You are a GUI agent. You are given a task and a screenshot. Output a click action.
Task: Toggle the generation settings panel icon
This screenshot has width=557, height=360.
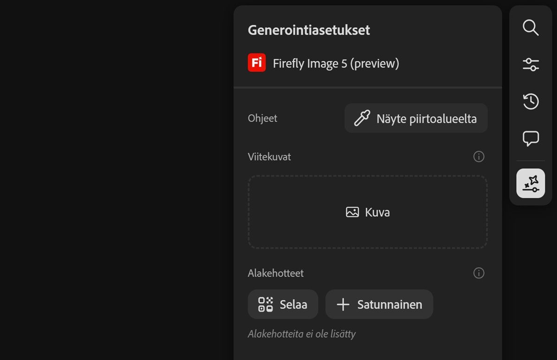531,183
